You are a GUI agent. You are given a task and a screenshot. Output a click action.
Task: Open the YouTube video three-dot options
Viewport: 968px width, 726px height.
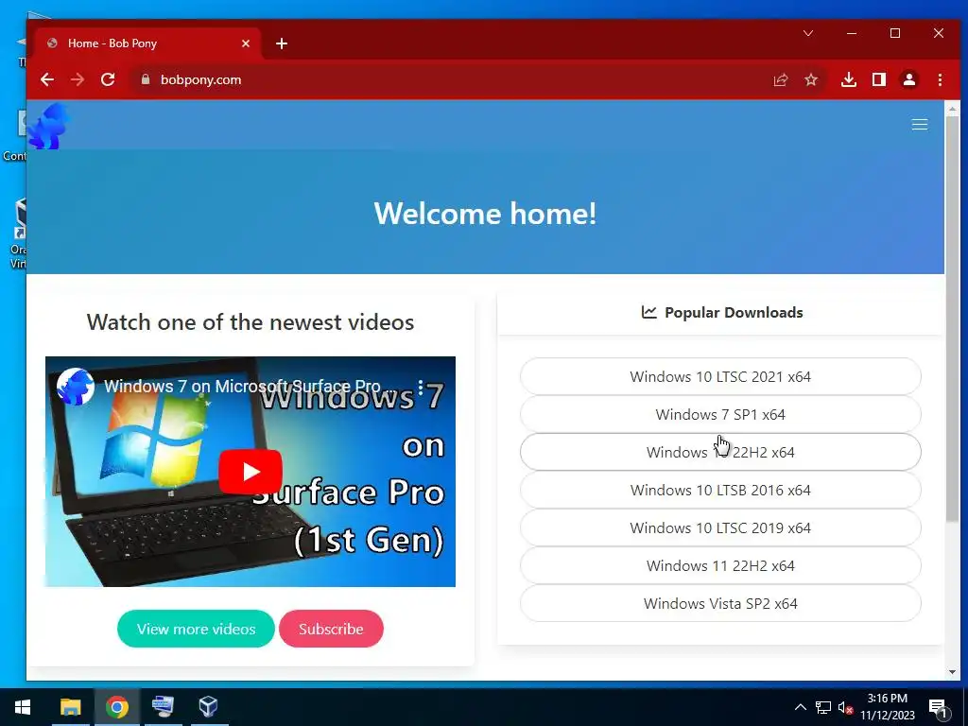(421, 387)
